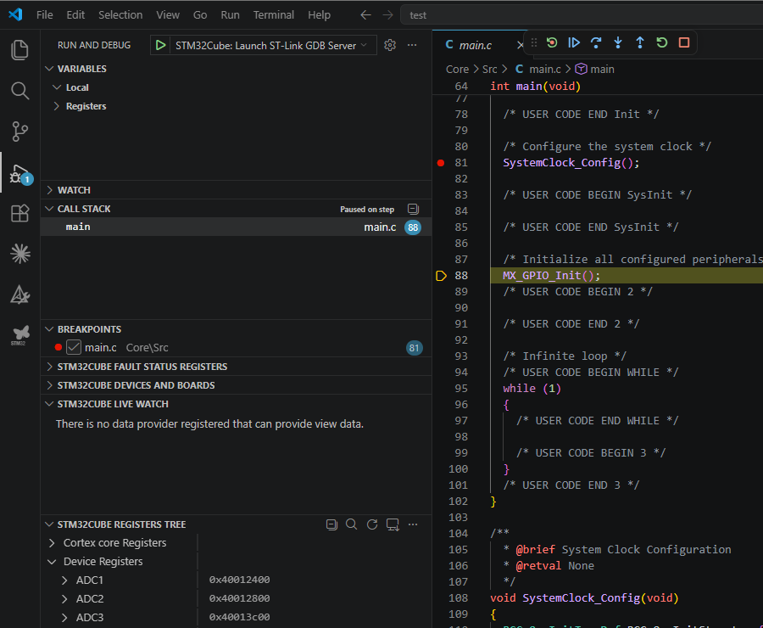Expand the ADC1 device register
The width and height of the screenshot is (763, 628).
(64, 580)
